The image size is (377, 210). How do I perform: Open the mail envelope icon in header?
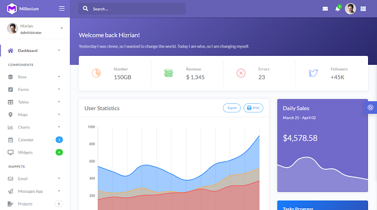[325, 9]
